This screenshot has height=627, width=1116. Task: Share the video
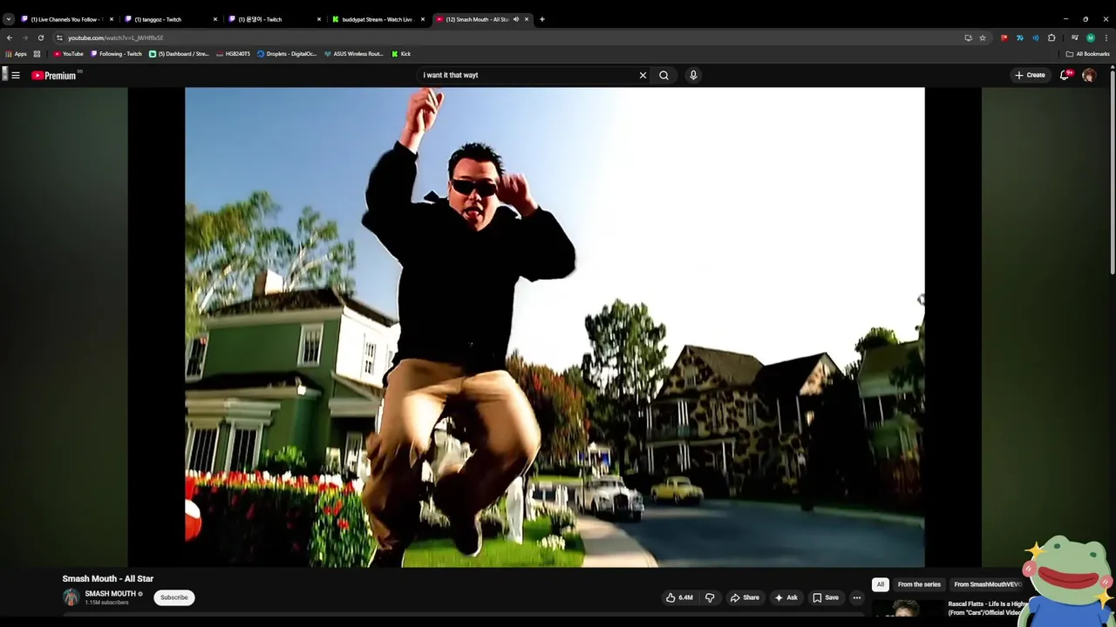click(745, 597)
